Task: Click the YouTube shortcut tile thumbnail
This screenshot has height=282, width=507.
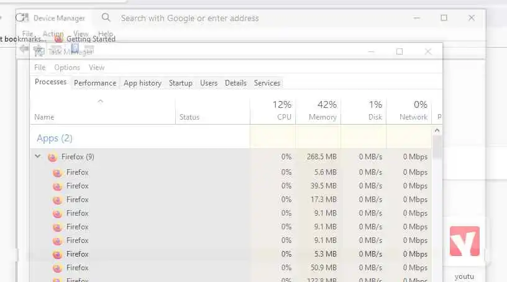Action: pos(464,241)
